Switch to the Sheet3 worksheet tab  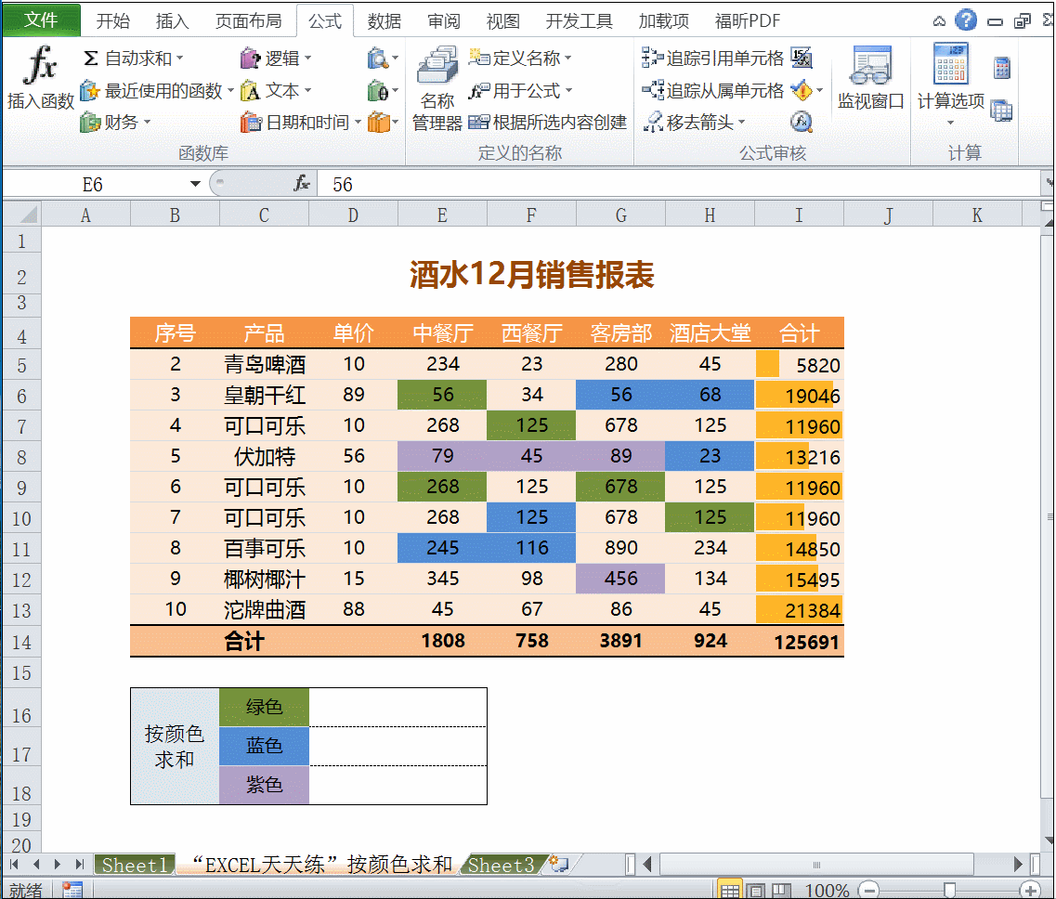click(x=501, y=865)
